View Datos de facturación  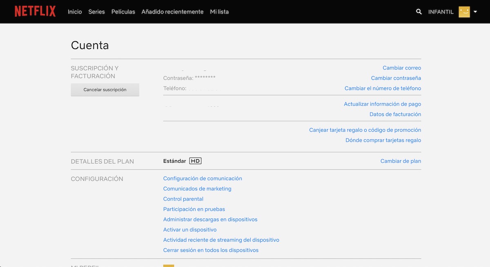[x=395, y=115]
